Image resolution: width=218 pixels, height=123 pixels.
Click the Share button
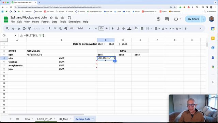[x=193, y=19]
